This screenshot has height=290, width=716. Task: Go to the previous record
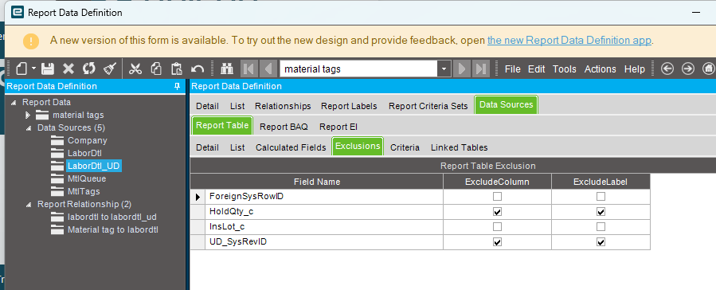(x=268, y=69)
